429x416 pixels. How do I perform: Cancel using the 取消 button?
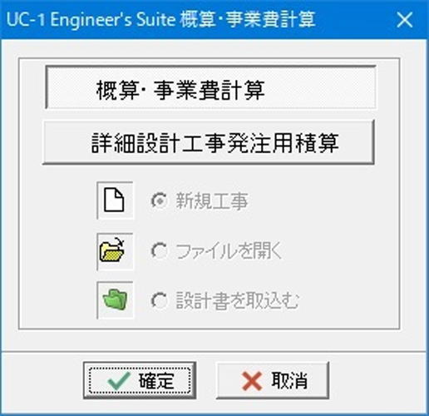point(273,380)
